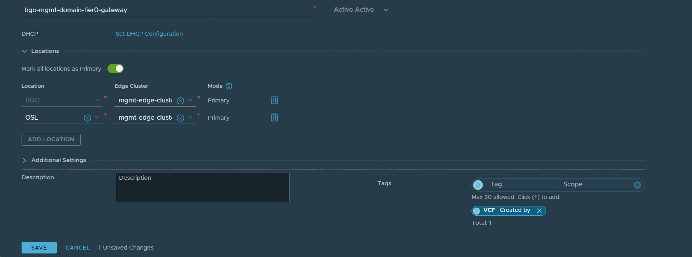Toggle Mark all locations as Primary
Screen dimensions: 692x257
[x=116, y=69]
